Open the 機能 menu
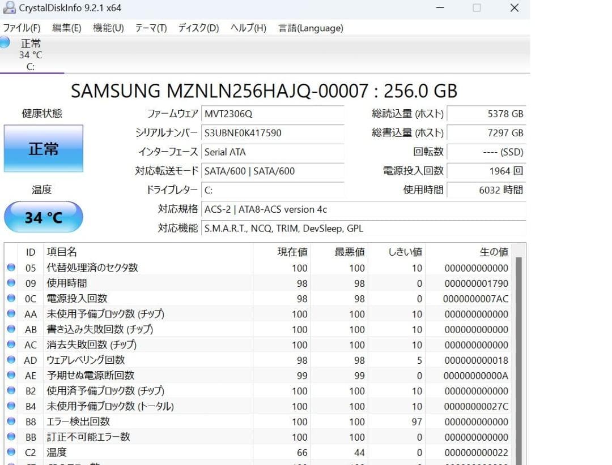This screenshot has width=612, height=465. (x=107, y=27)
